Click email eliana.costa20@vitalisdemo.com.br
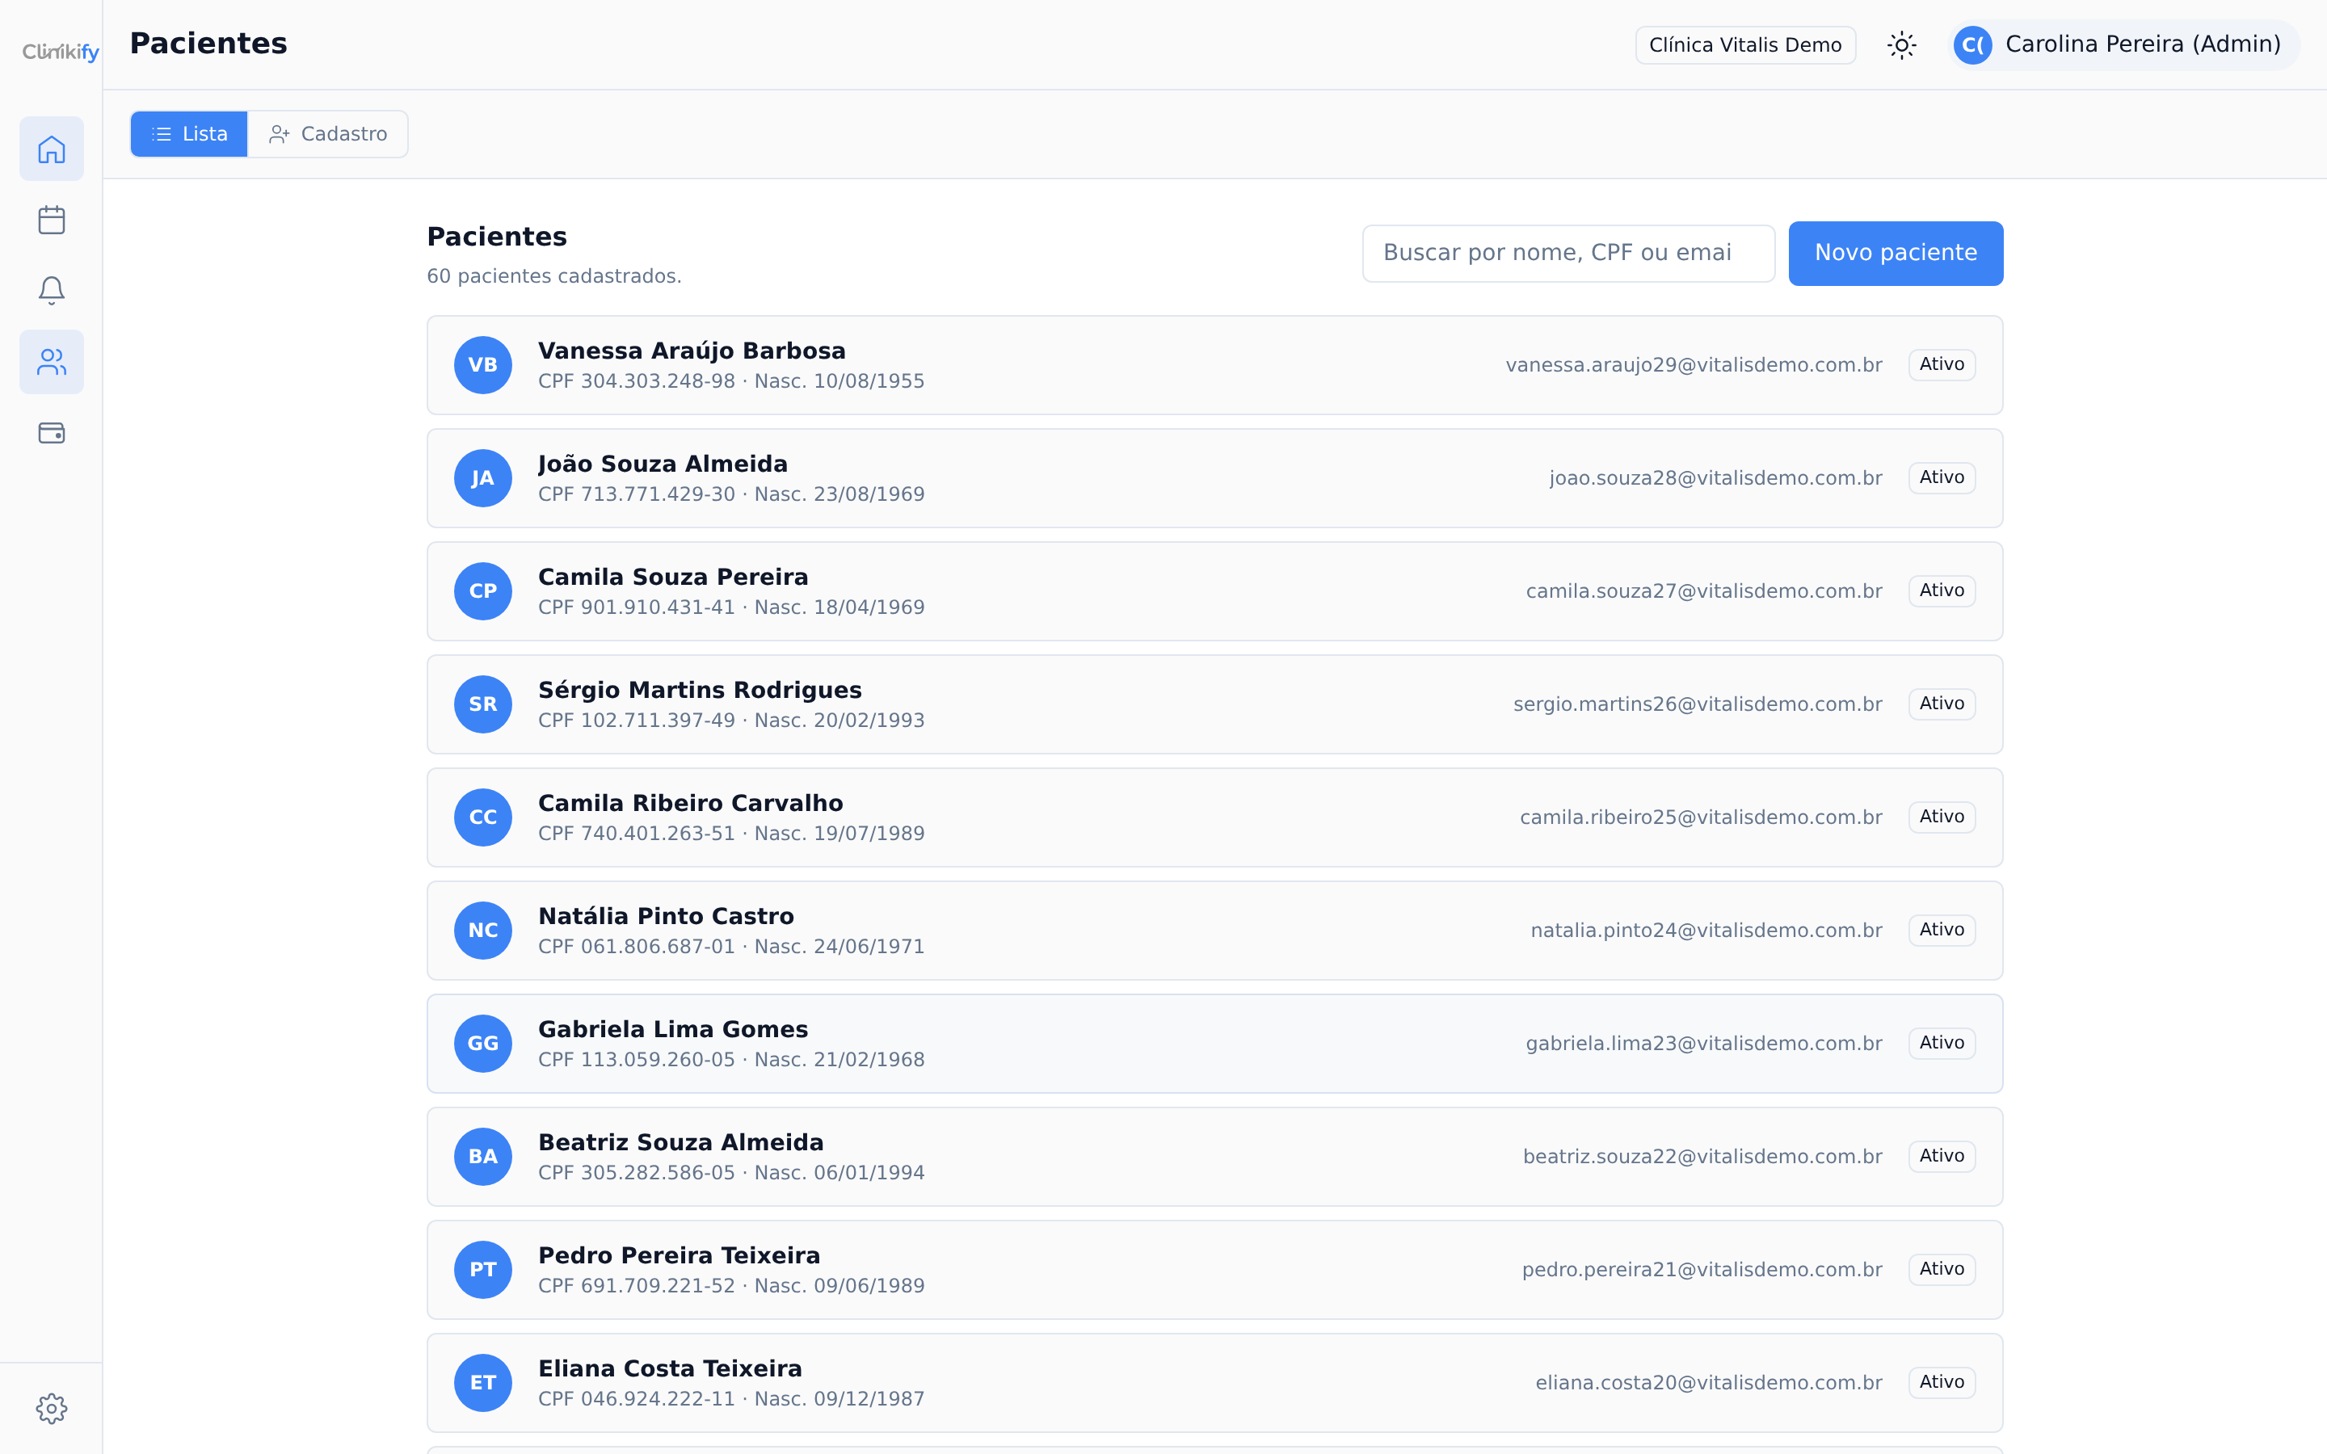The width and height of the screenshot is (2327, 1454). pos(1709,1383)
